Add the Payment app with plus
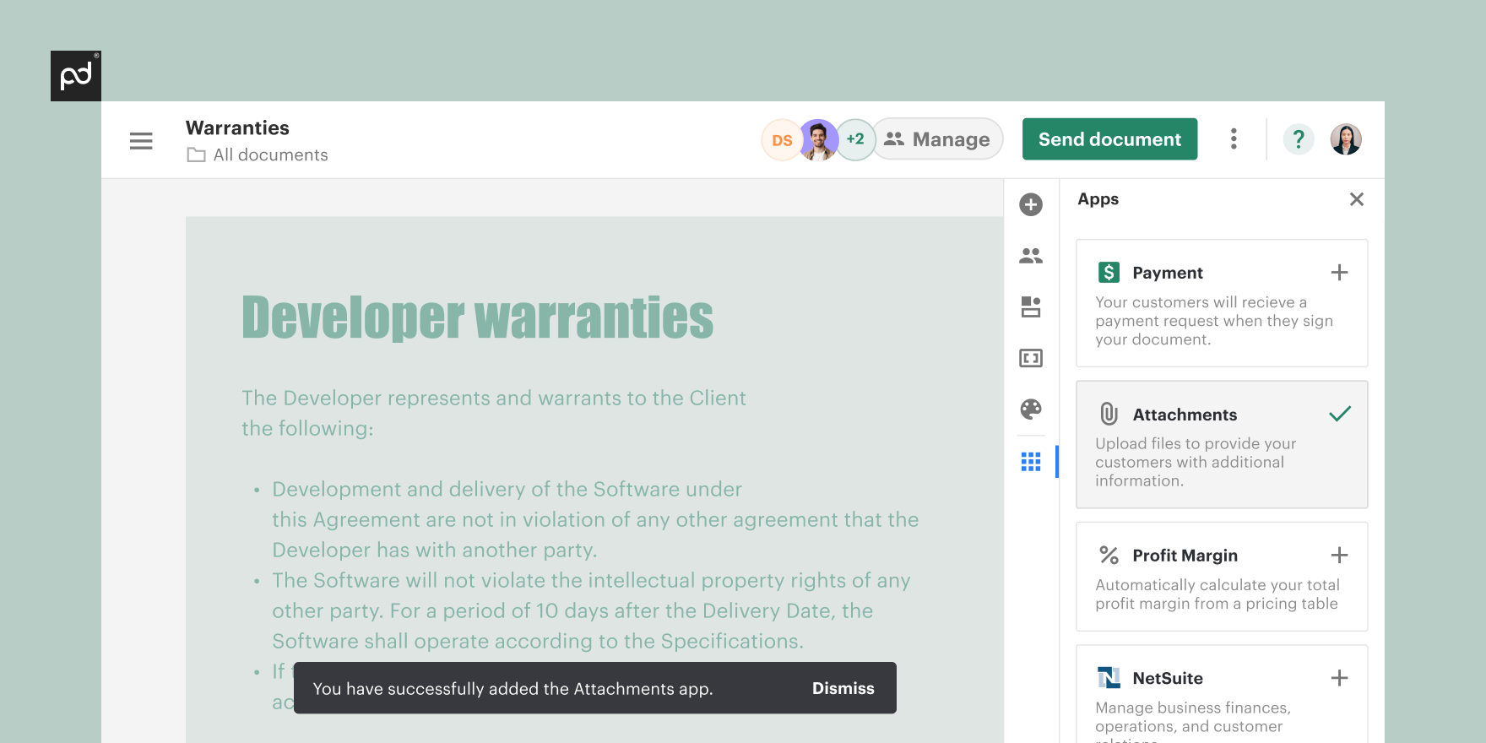 pos(1339,273)
